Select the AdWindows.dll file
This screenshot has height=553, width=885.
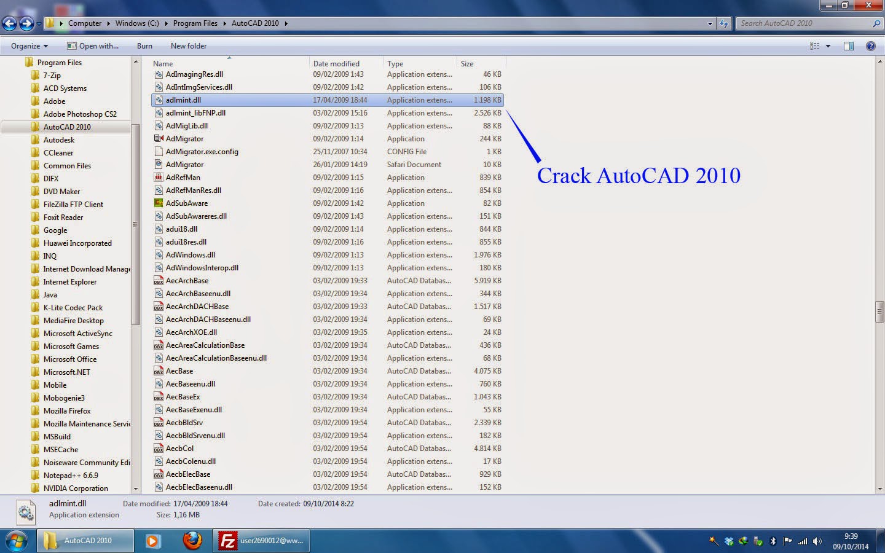191,255
